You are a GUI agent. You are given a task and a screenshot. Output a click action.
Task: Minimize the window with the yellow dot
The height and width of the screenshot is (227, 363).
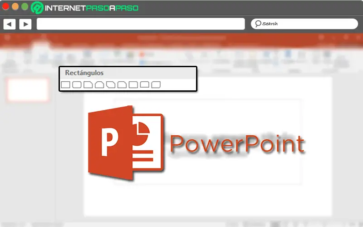15,6
